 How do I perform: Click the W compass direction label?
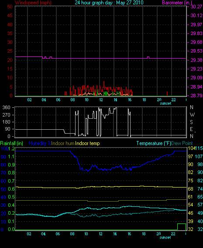(192, 114)
